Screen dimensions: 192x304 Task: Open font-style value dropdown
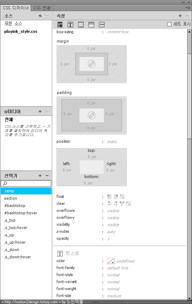click(x=113, y=275)
